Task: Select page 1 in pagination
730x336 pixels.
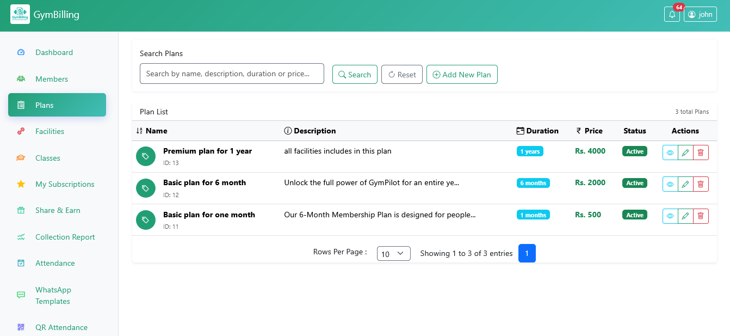Action: click(x=527, y=253)
